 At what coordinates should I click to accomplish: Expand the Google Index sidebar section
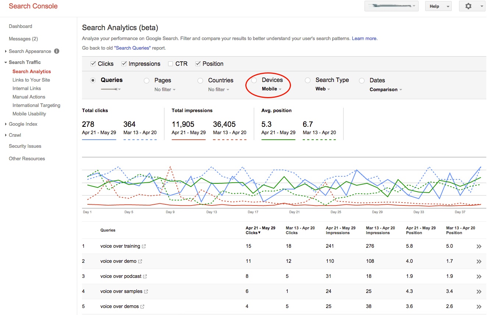click(23, 124)
